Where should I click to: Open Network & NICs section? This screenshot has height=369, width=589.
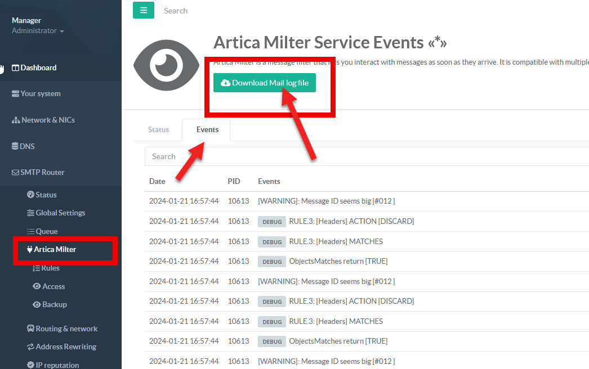47,120
